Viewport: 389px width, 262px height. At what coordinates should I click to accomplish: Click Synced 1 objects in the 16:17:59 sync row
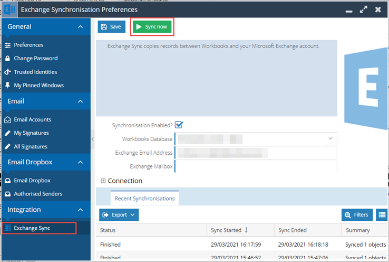click(x=366, y=245)
